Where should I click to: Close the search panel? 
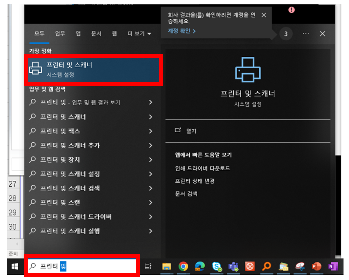(x=322, y=34)
